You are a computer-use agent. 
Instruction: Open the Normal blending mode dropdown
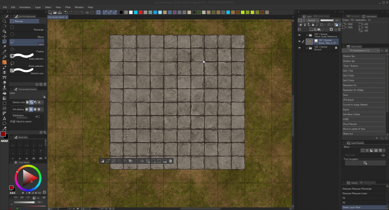click(x=313, y=20)
